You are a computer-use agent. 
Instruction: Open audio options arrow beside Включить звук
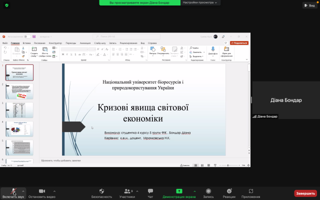click(x=23, y=191)
